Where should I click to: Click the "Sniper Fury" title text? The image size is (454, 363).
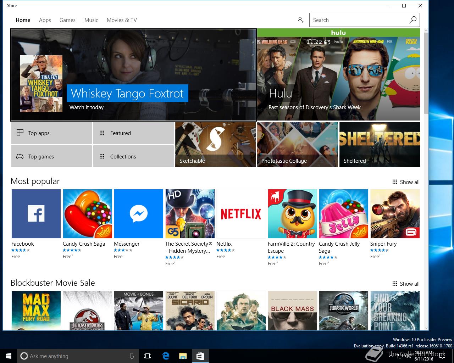click(x=383, y=244)
